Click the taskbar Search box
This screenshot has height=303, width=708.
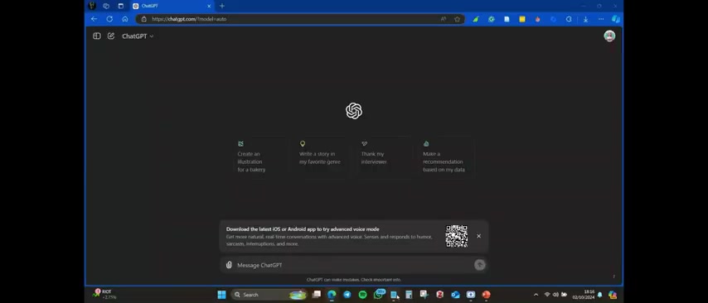point(269,295)
